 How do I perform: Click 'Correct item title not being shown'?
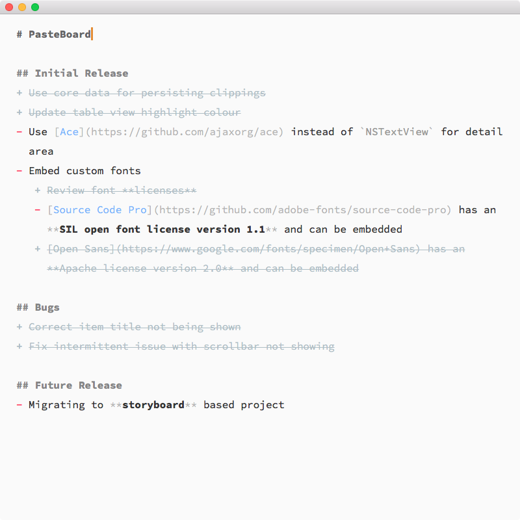coord(135,327)
